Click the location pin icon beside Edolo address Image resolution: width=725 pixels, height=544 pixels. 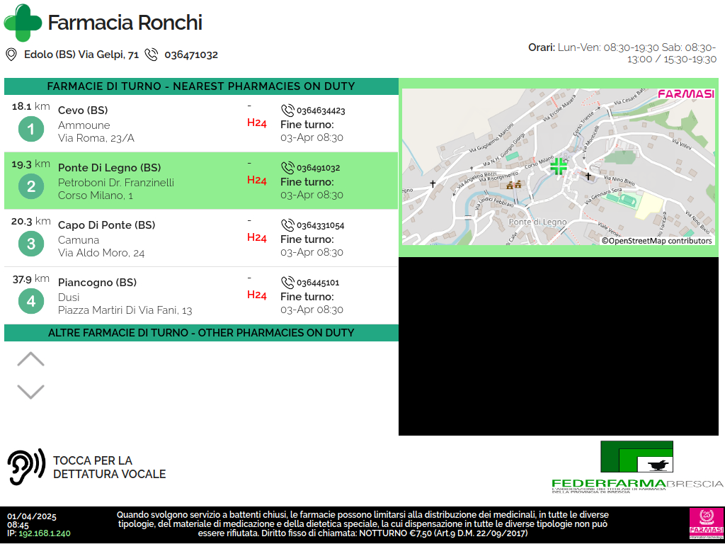point(11,55)
